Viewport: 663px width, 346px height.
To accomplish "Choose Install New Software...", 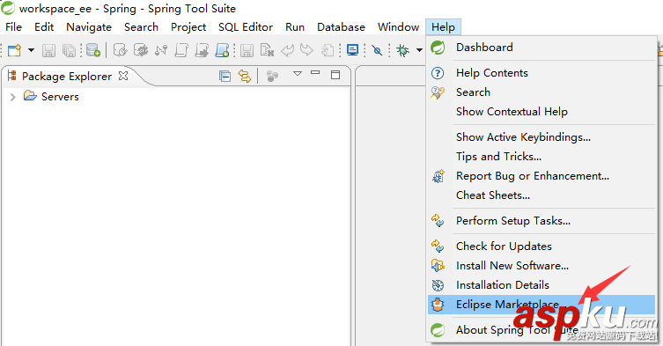I will (x=541, y=266).
